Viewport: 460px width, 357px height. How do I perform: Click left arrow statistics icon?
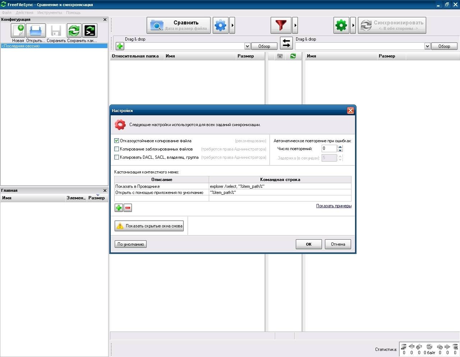(x=411, y=347)
